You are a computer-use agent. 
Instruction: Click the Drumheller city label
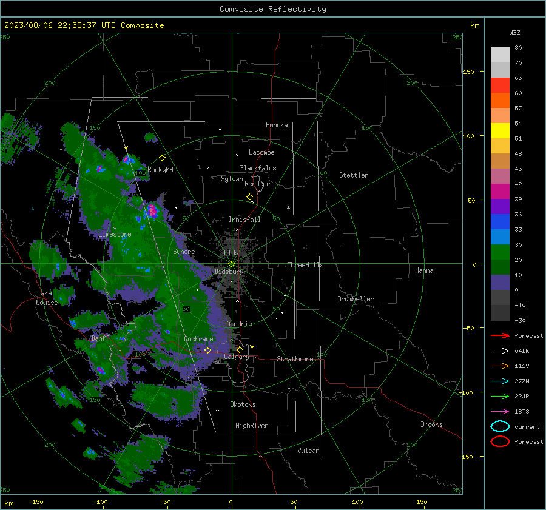coord(356,299)
